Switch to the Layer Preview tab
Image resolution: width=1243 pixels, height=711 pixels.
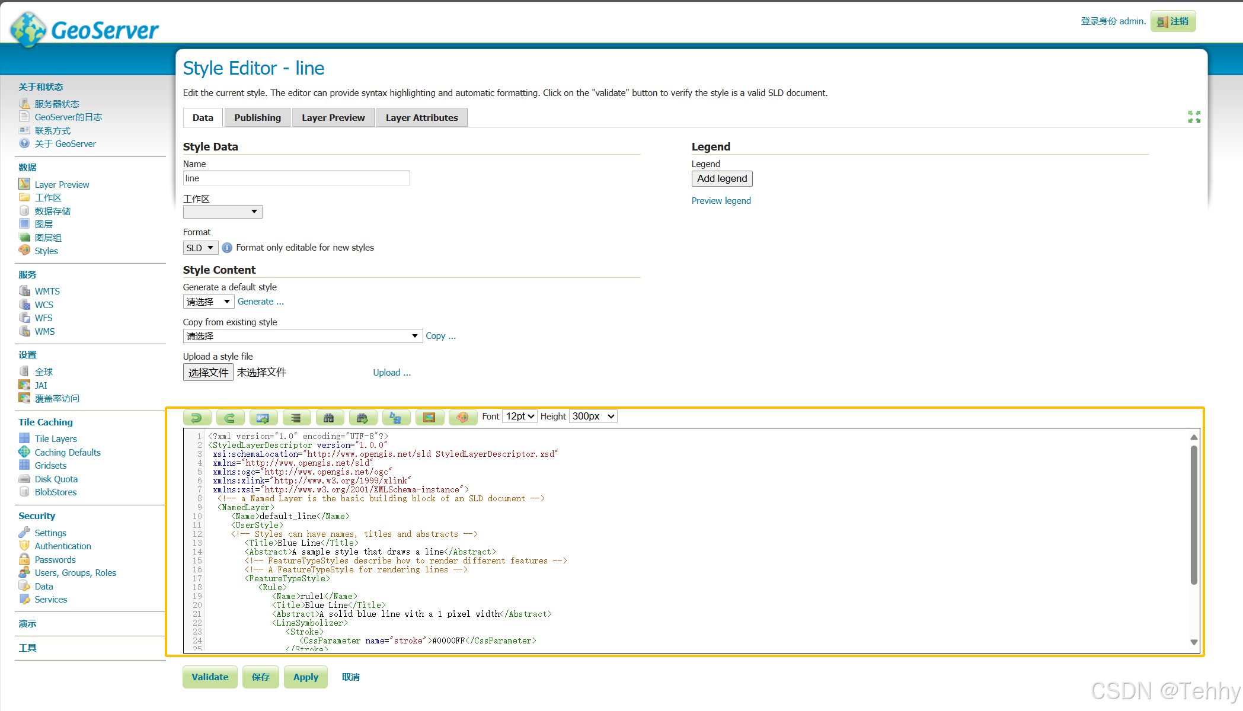(x=333, y=118)
